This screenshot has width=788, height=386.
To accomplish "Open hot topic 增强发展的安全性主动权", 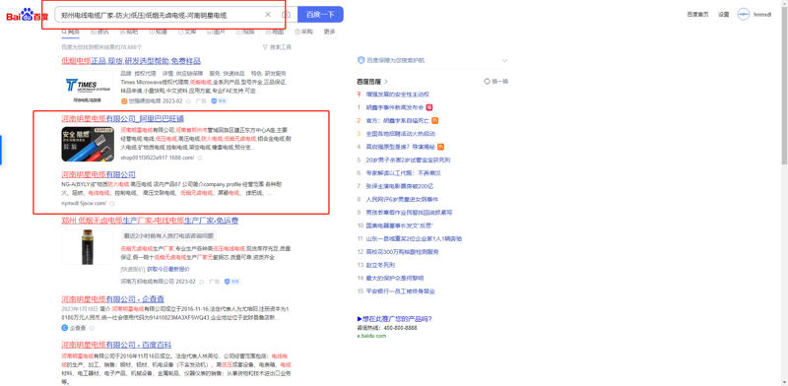I will [398, 95].
